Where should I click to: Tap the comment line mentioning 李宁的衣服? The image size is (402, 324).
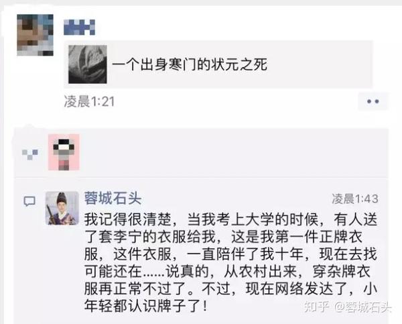(x=223, y=237)
